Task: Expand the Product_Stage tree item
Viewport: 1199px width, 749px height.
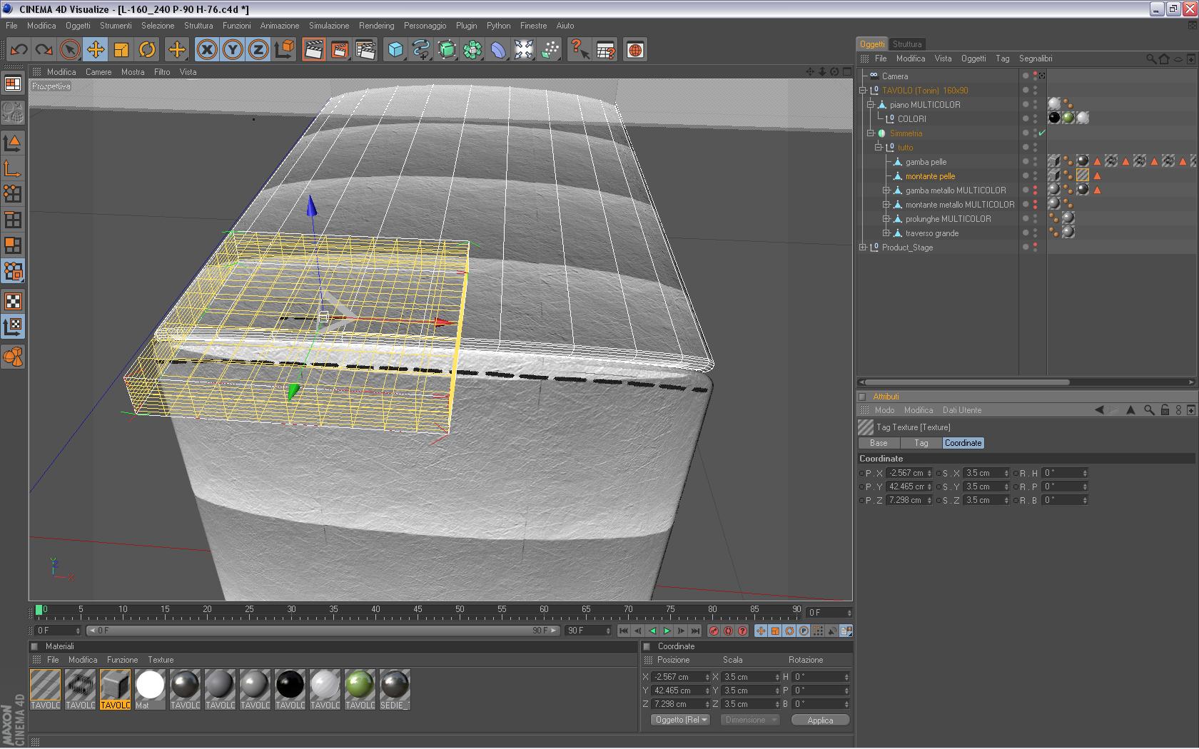Action: (863, 248)
